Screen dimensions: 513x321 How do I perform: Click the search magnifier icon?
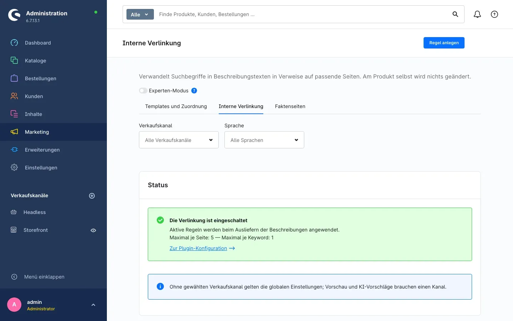[x=455, y=14]
